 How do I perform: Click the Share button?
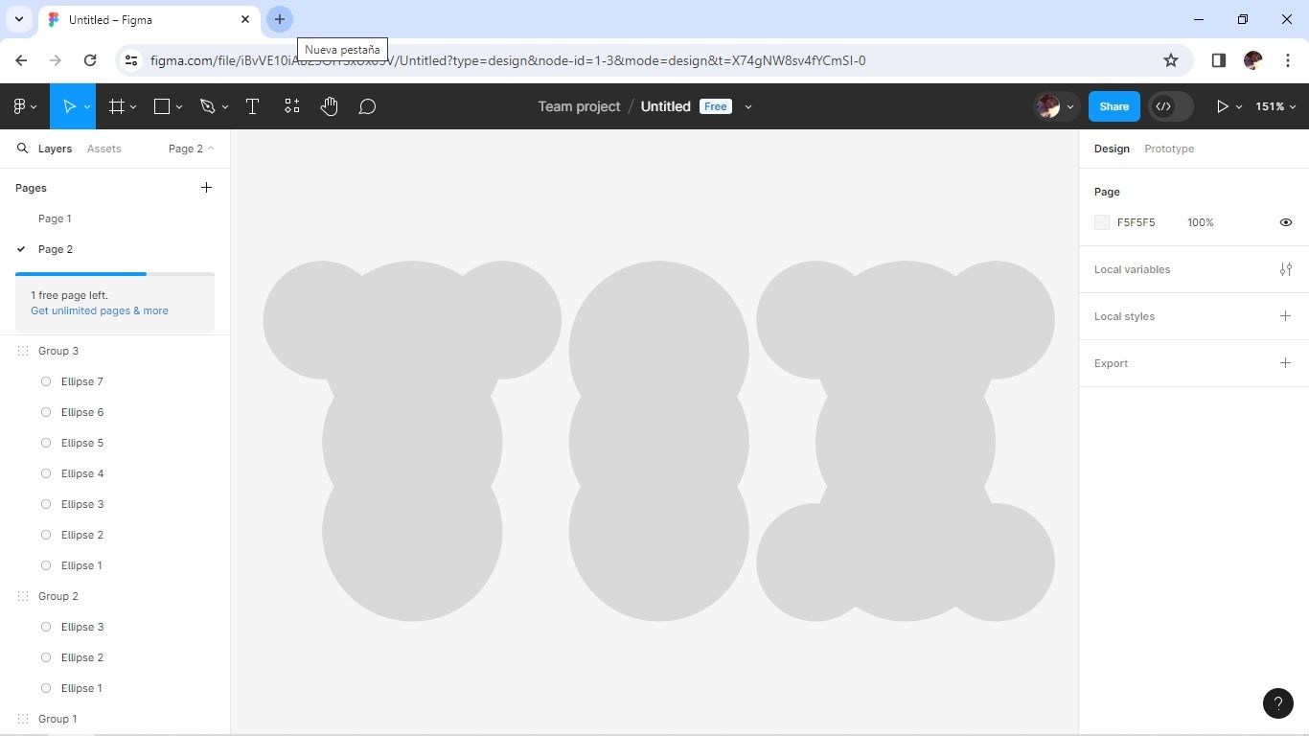pyautogui.click(x=1114, y=106)
